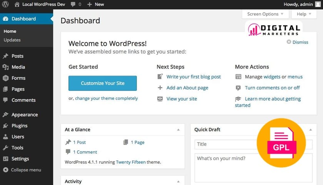Click the Customize Your Site button
323x185 pixels.
click(x=103, y=83)
